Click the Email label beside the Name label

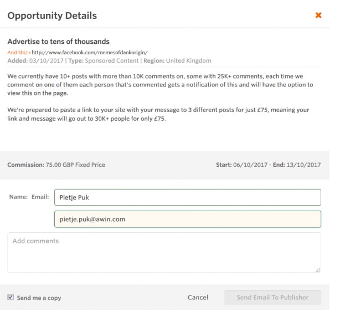[x=40, y=196]
